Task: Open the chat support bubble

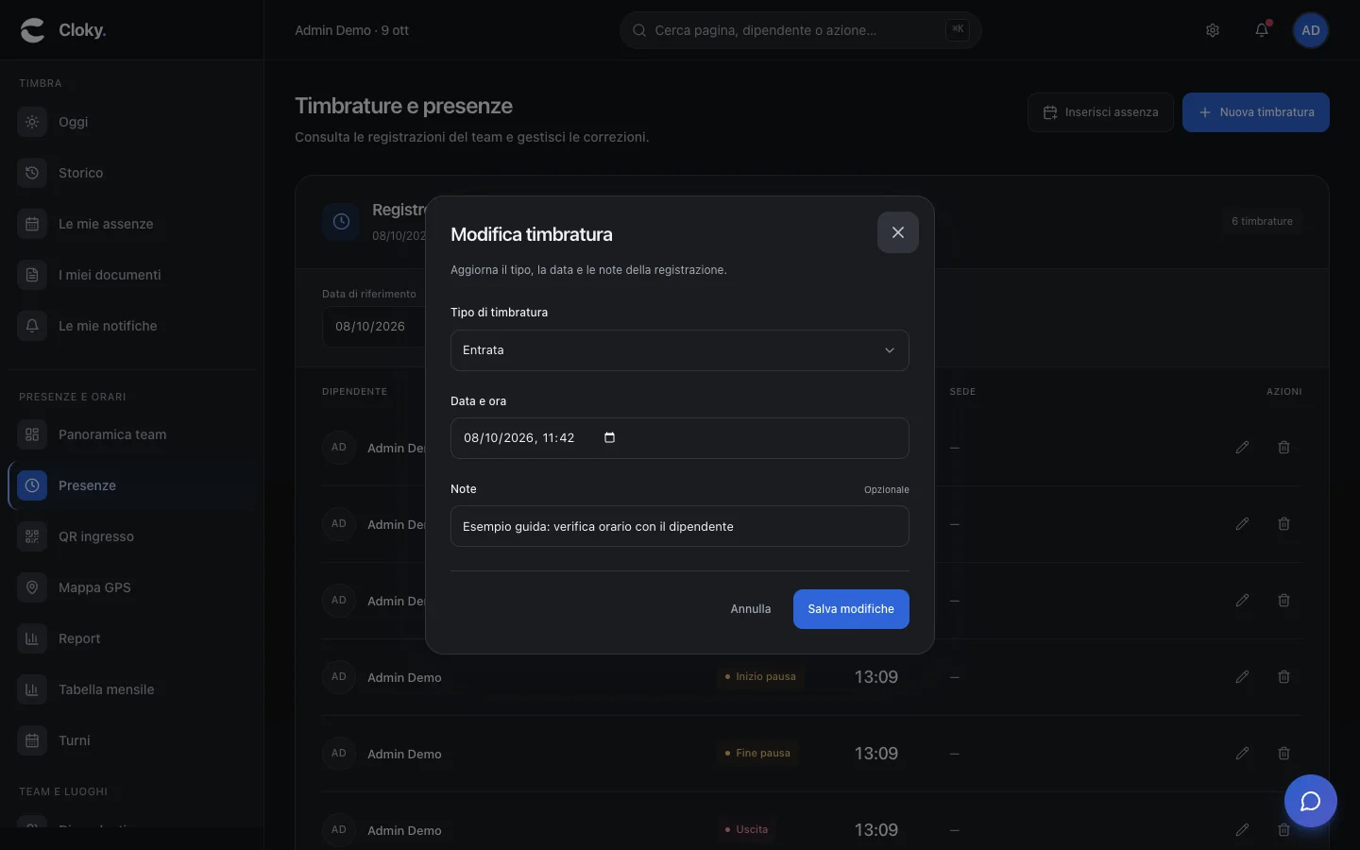Action: 1311,801
